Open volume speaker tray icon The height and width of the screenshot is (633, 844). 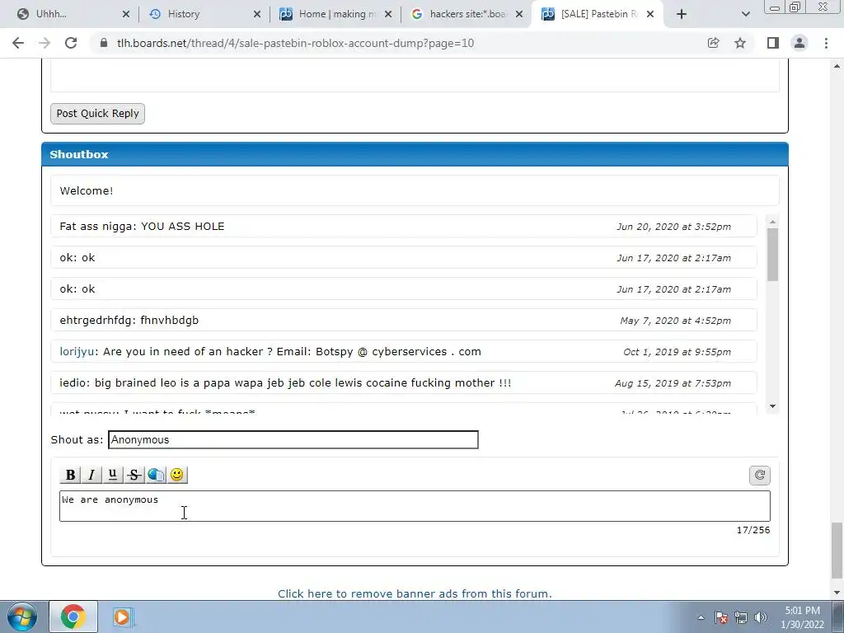(761, 617)
